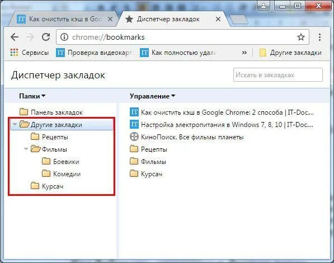This screenshot has width=334, height=263.
Task: Click the IT favicon of Настройка электропитания
Action: click(134, 124)
